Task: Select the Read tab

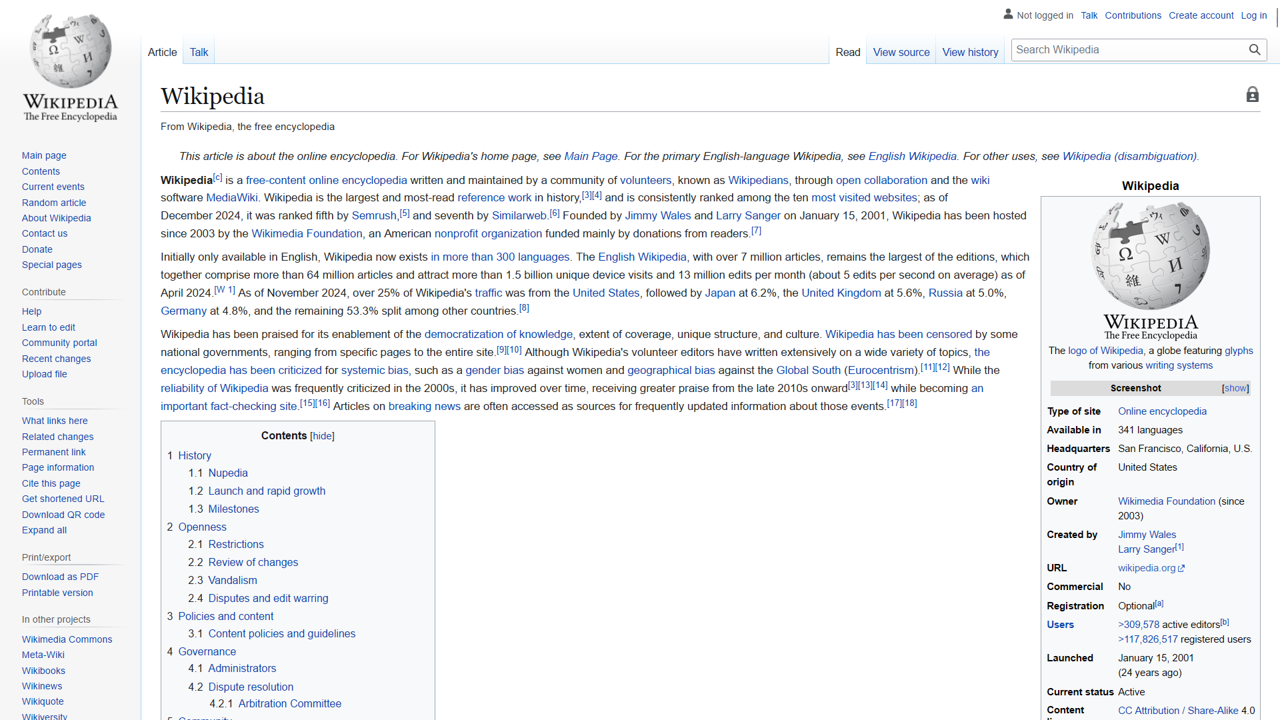Action: coord(848,52)
